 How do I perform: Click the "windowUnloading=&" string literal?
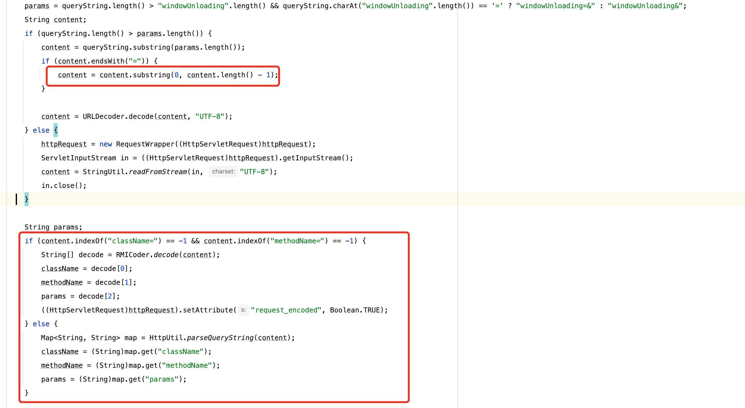tap(555, 6)
